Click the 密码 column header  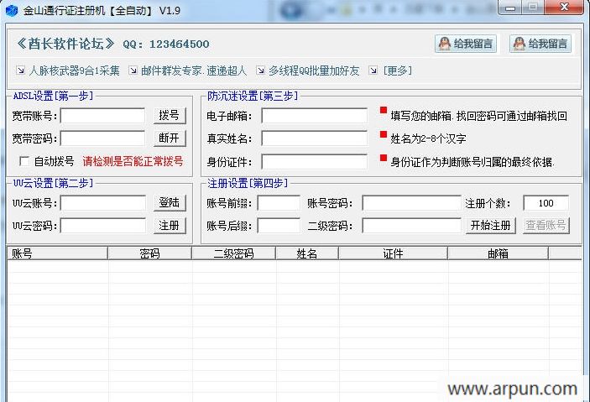click(x=149, y=253)
